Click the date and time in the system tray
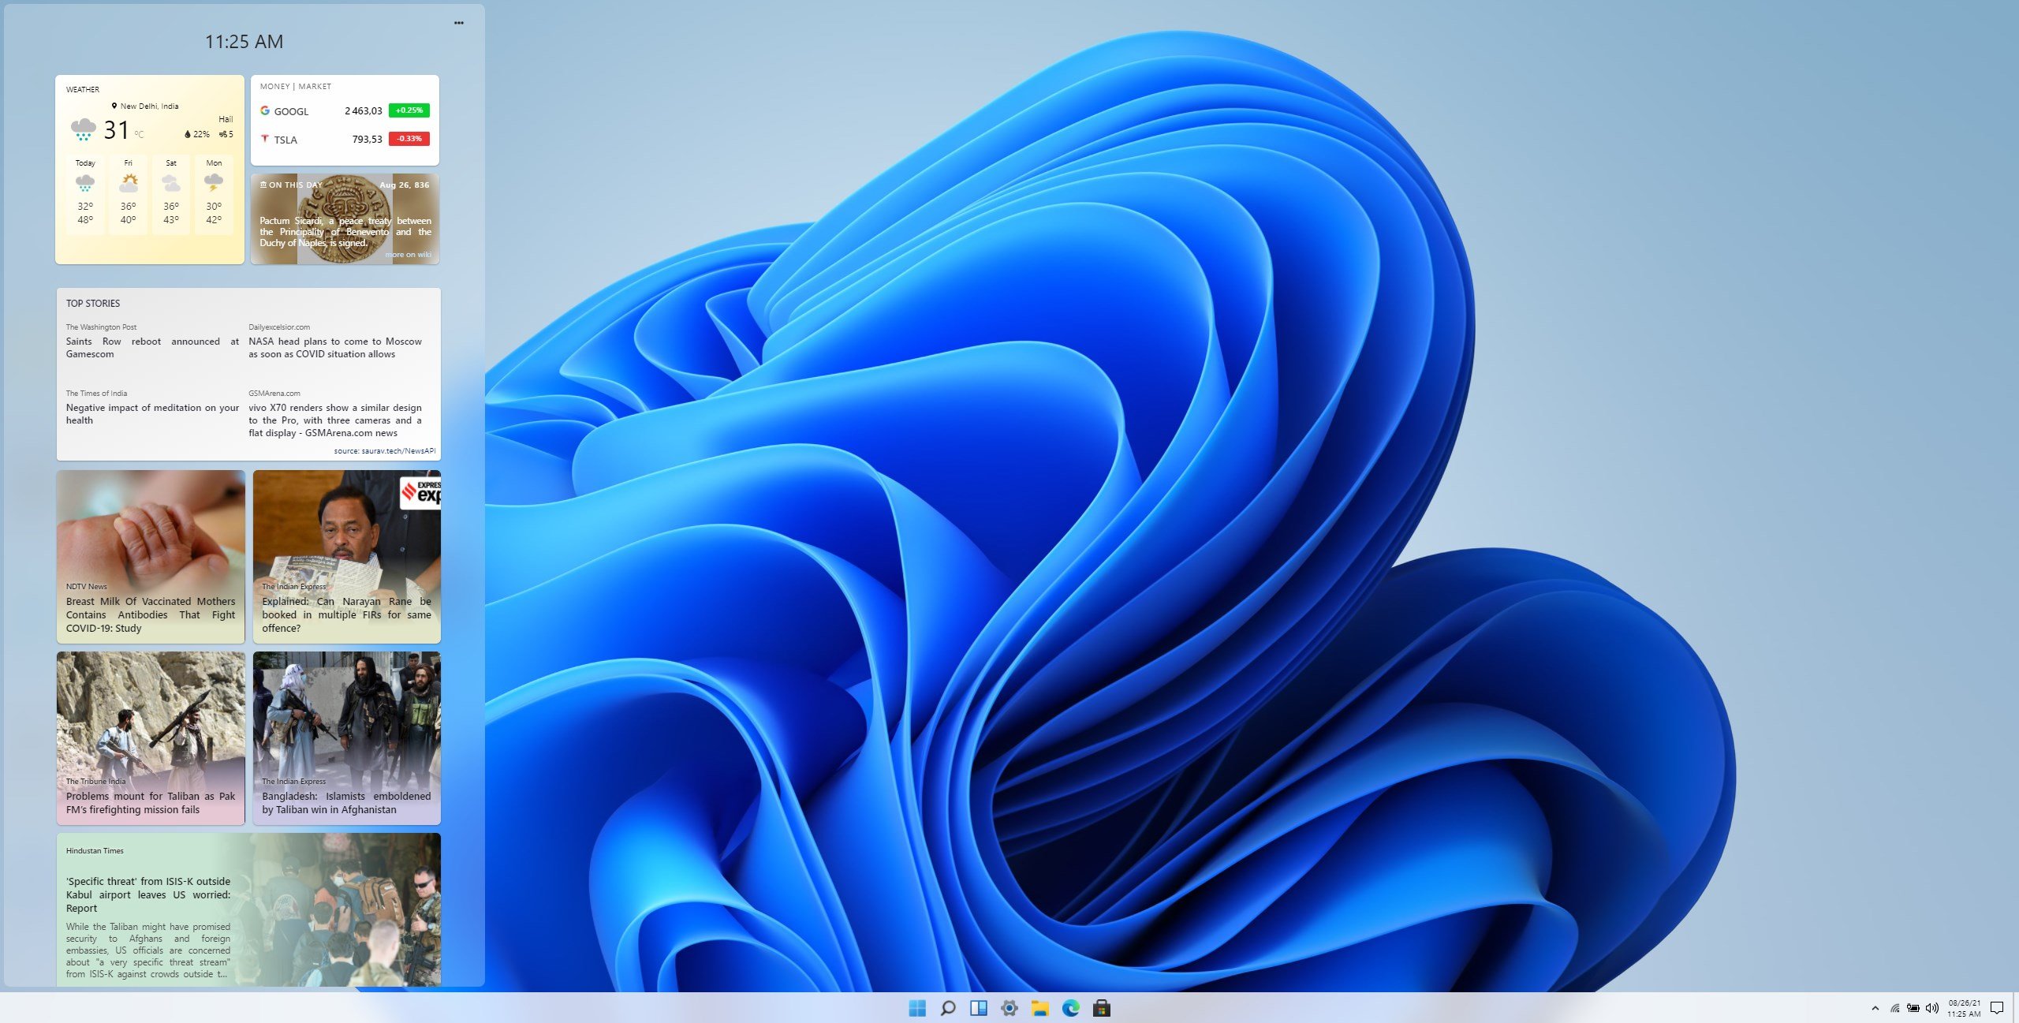The image size is (2019, 1023). pyautogui.click(x=1966, y=1007)
